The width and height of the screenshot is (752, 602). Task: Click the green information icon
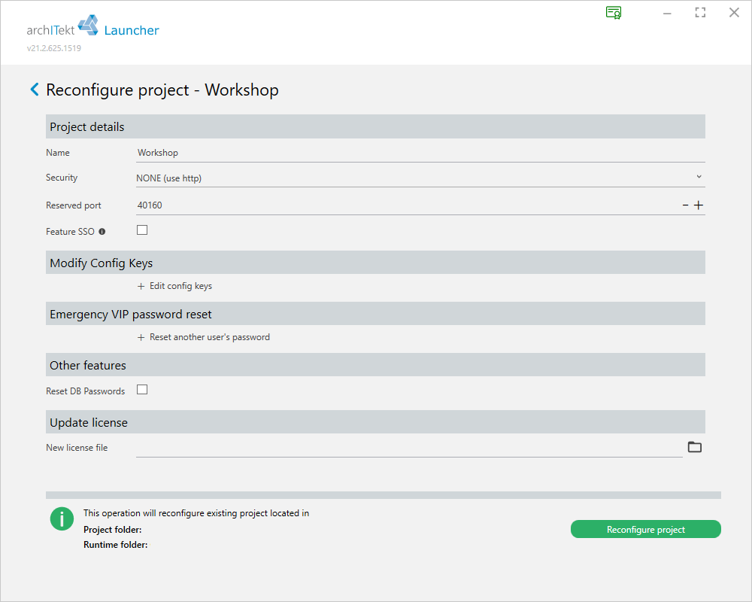[x=62, y=519]
